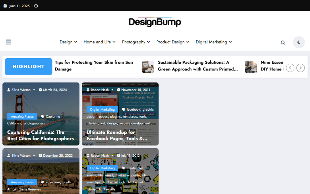
Task: Click Digital Marketing tag on html email post
Action: (102, 168)
